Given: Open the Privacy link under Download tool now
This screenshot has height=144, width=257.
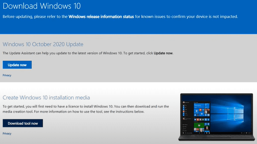Looking at the screenshot, I should [x=7, y=133].
